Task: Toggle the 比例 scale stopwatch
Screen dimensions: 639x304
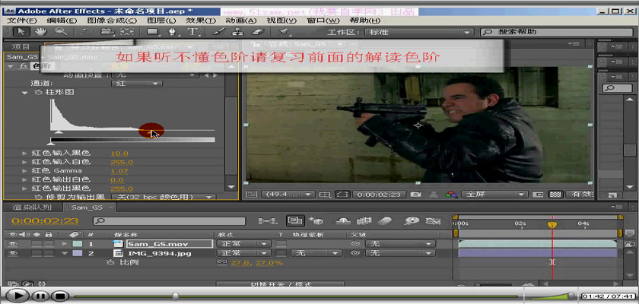Action: (110, 262)
